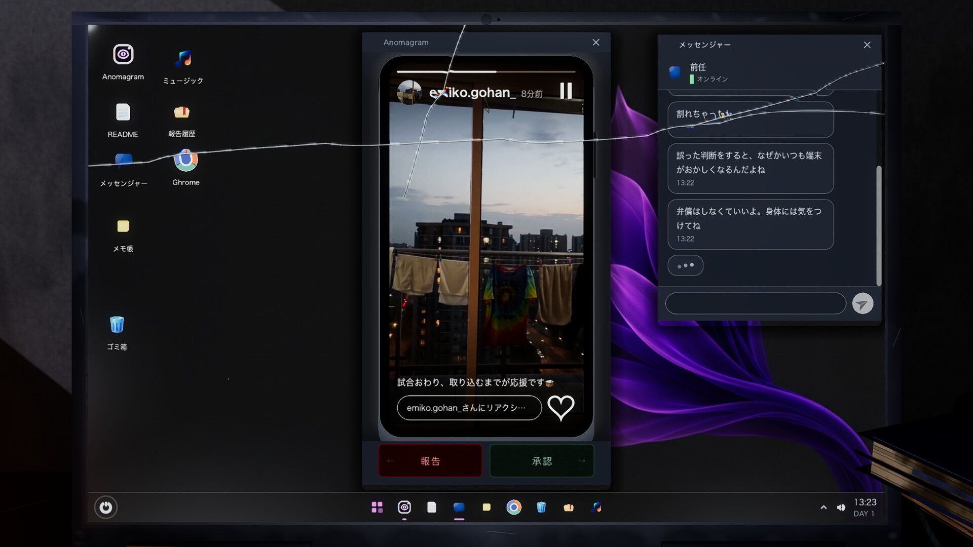Select the messenger icon in taskbar
This screenshot has height=547, width=973.
tap(459, 507)
